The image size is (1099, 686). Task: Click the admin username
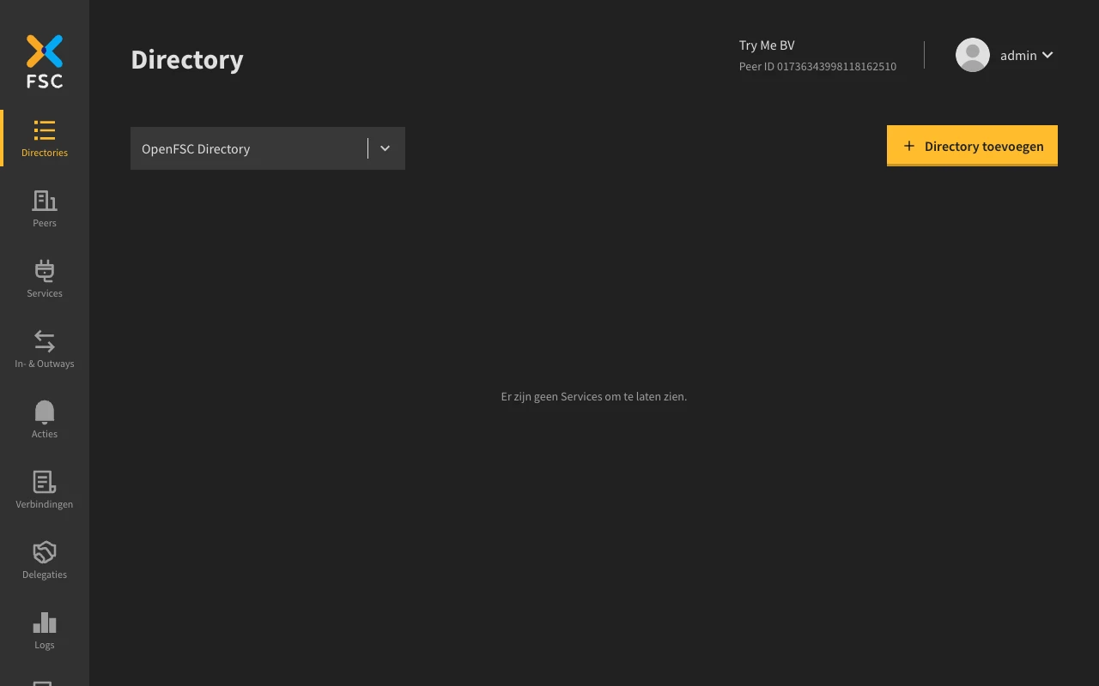1018,55
